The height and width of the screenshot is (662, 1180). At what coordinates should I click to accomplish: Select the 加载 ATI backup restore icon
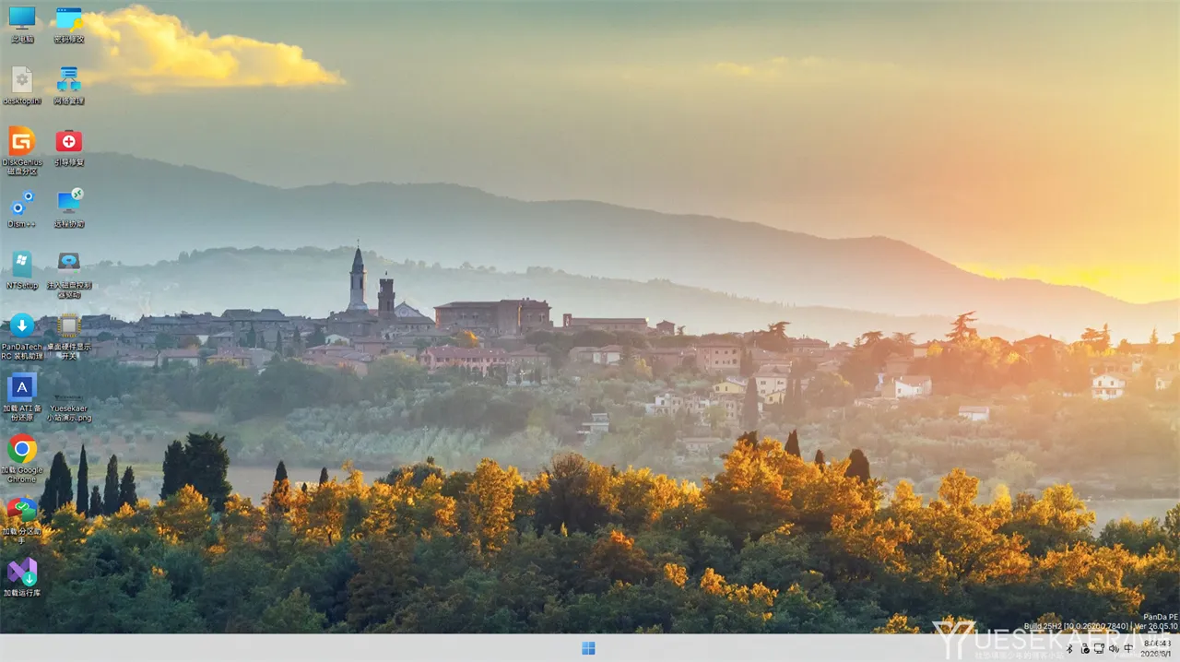coord(22,396)
